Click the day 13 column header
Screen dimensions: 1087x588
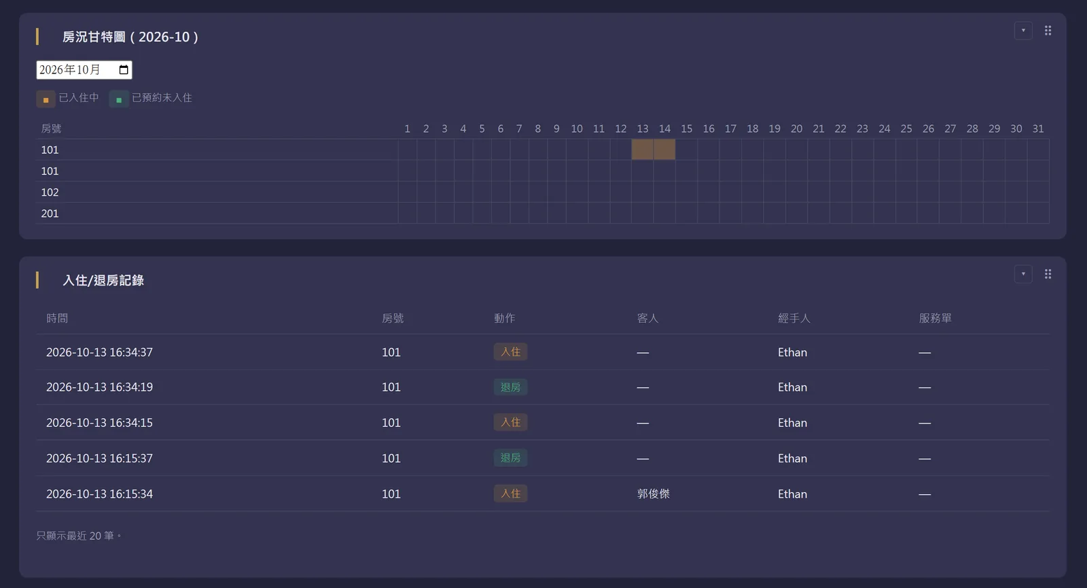pyautogui.click(x=643, y=128)
